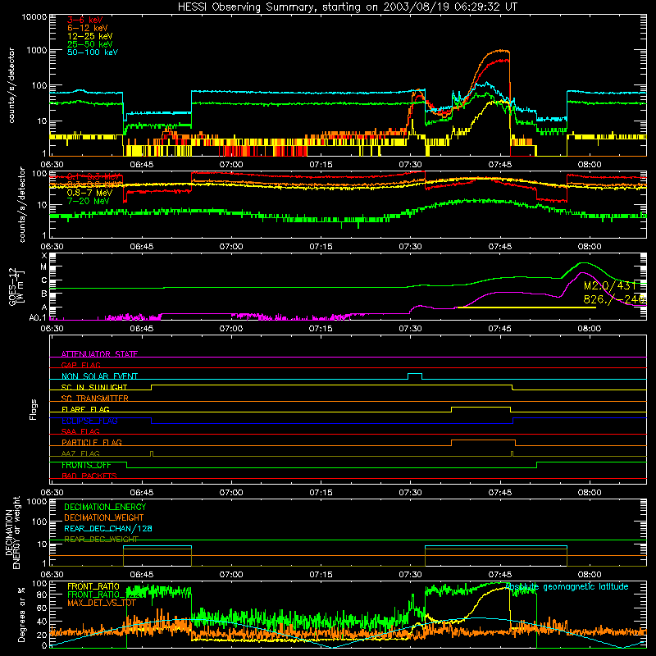Click the 826./-246 position annotation

pyautogui.click(x=614, y=299)
